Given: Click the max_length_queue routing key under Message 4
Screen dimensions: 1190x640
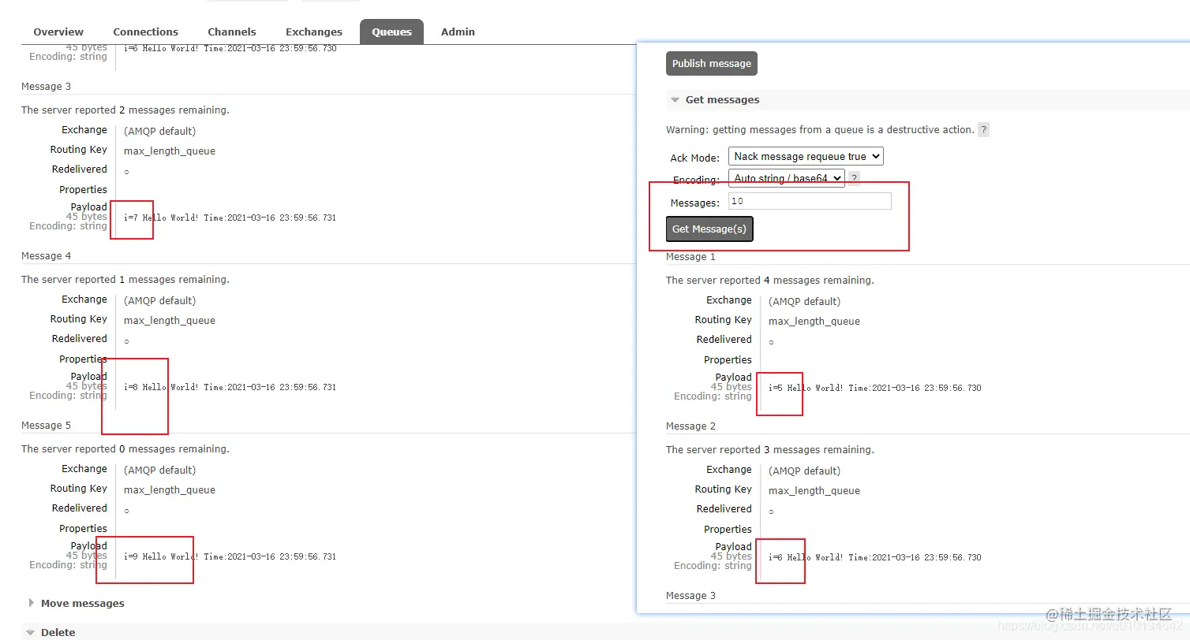Looking at the screenshot, I should coord(170,321).
